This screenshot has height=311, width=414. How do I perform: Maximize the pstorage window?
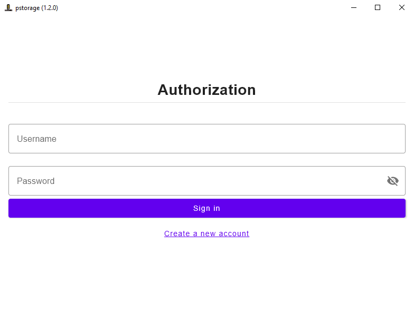378,8
